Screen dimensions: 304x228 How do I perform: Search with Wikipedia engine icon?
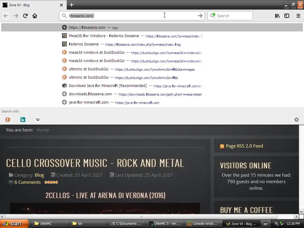pyautogui.click(x=38, y=120)
